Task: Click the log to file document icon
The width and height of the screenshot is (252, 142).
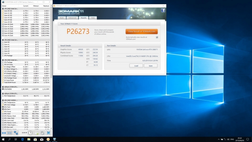Action: pyautogui.click(x=36, y=133)
